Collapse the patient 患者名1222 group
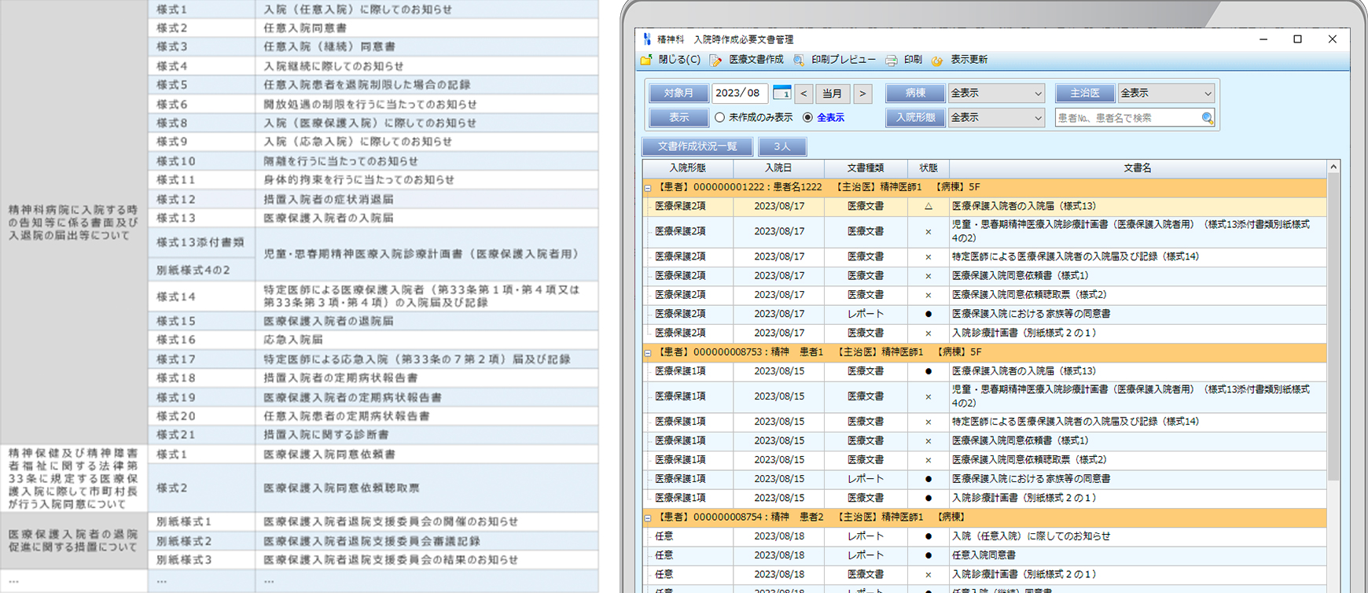 [648, 188]
